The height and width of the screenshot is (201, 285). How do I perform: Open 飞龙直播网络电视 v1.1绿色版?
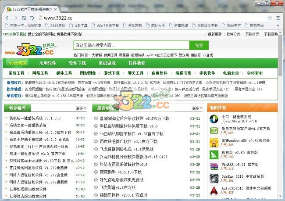tap(127, 149)
